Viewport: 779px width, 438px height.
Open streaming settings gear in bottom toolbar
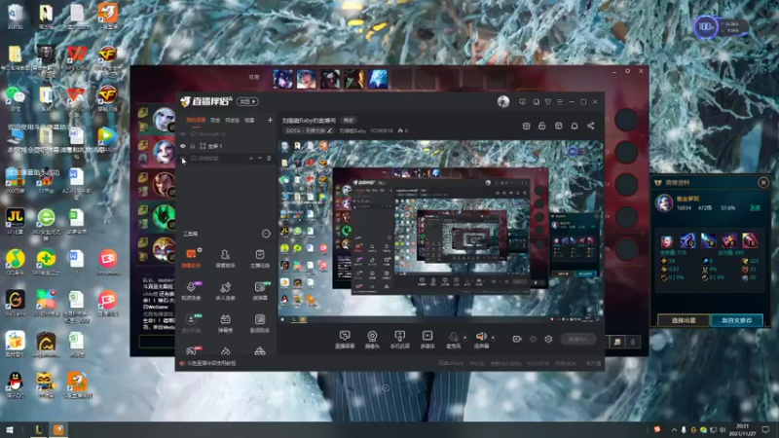point(548,339)
